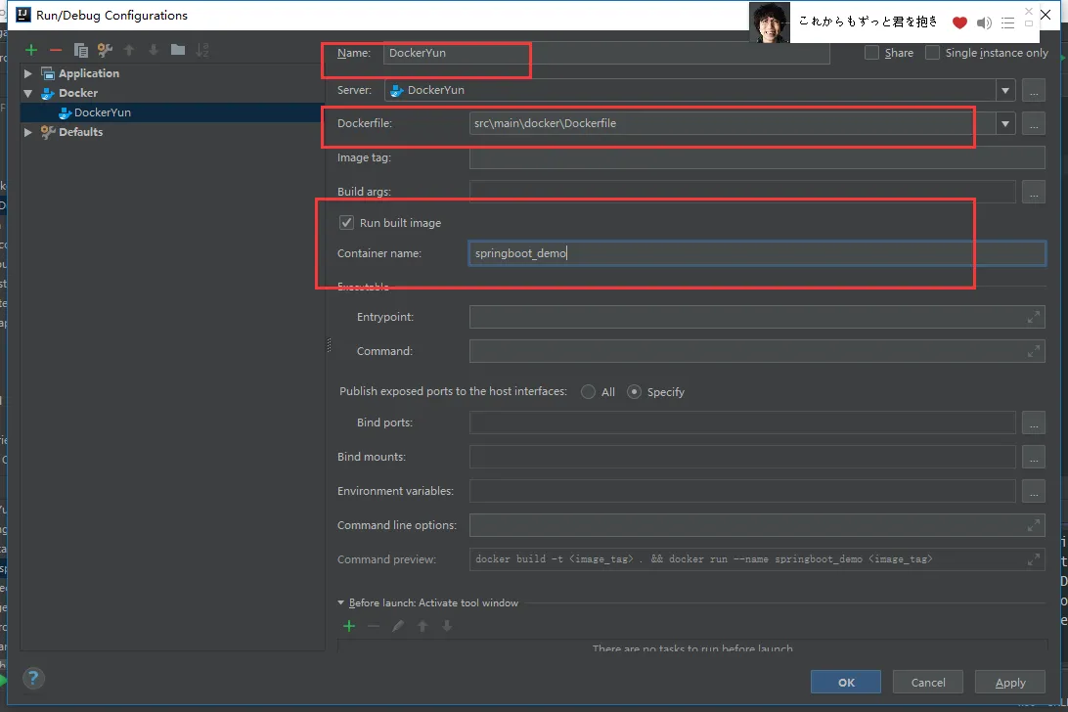Click the Name input field

click(606, 53)
